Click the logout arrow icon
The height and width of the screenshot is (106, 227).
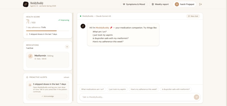(201, 4)
